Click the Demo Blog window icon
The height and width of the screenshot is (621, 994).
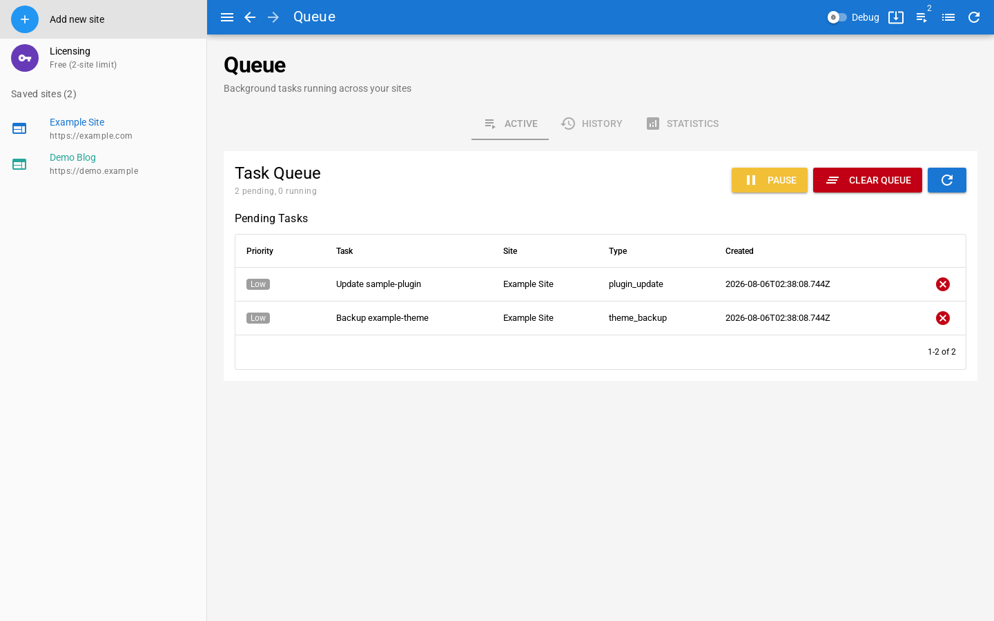[19, 164]
